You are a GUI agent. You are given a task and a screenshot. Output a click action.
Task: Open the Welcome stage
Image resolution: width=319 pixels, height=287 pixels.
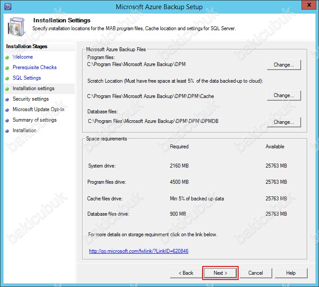[23, 57]
